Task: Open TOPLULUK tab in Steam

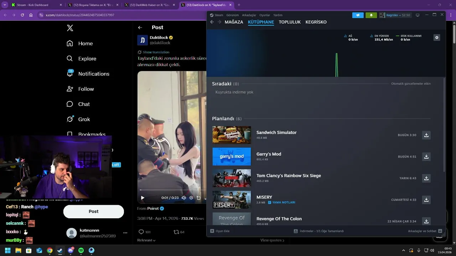Action: click(x=290, y=22)
